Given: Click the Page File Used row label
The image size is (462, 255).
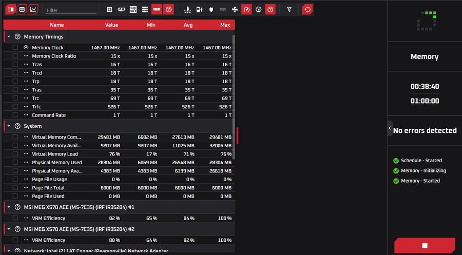Looking at the screenshot, I should (x=48, y=196).
